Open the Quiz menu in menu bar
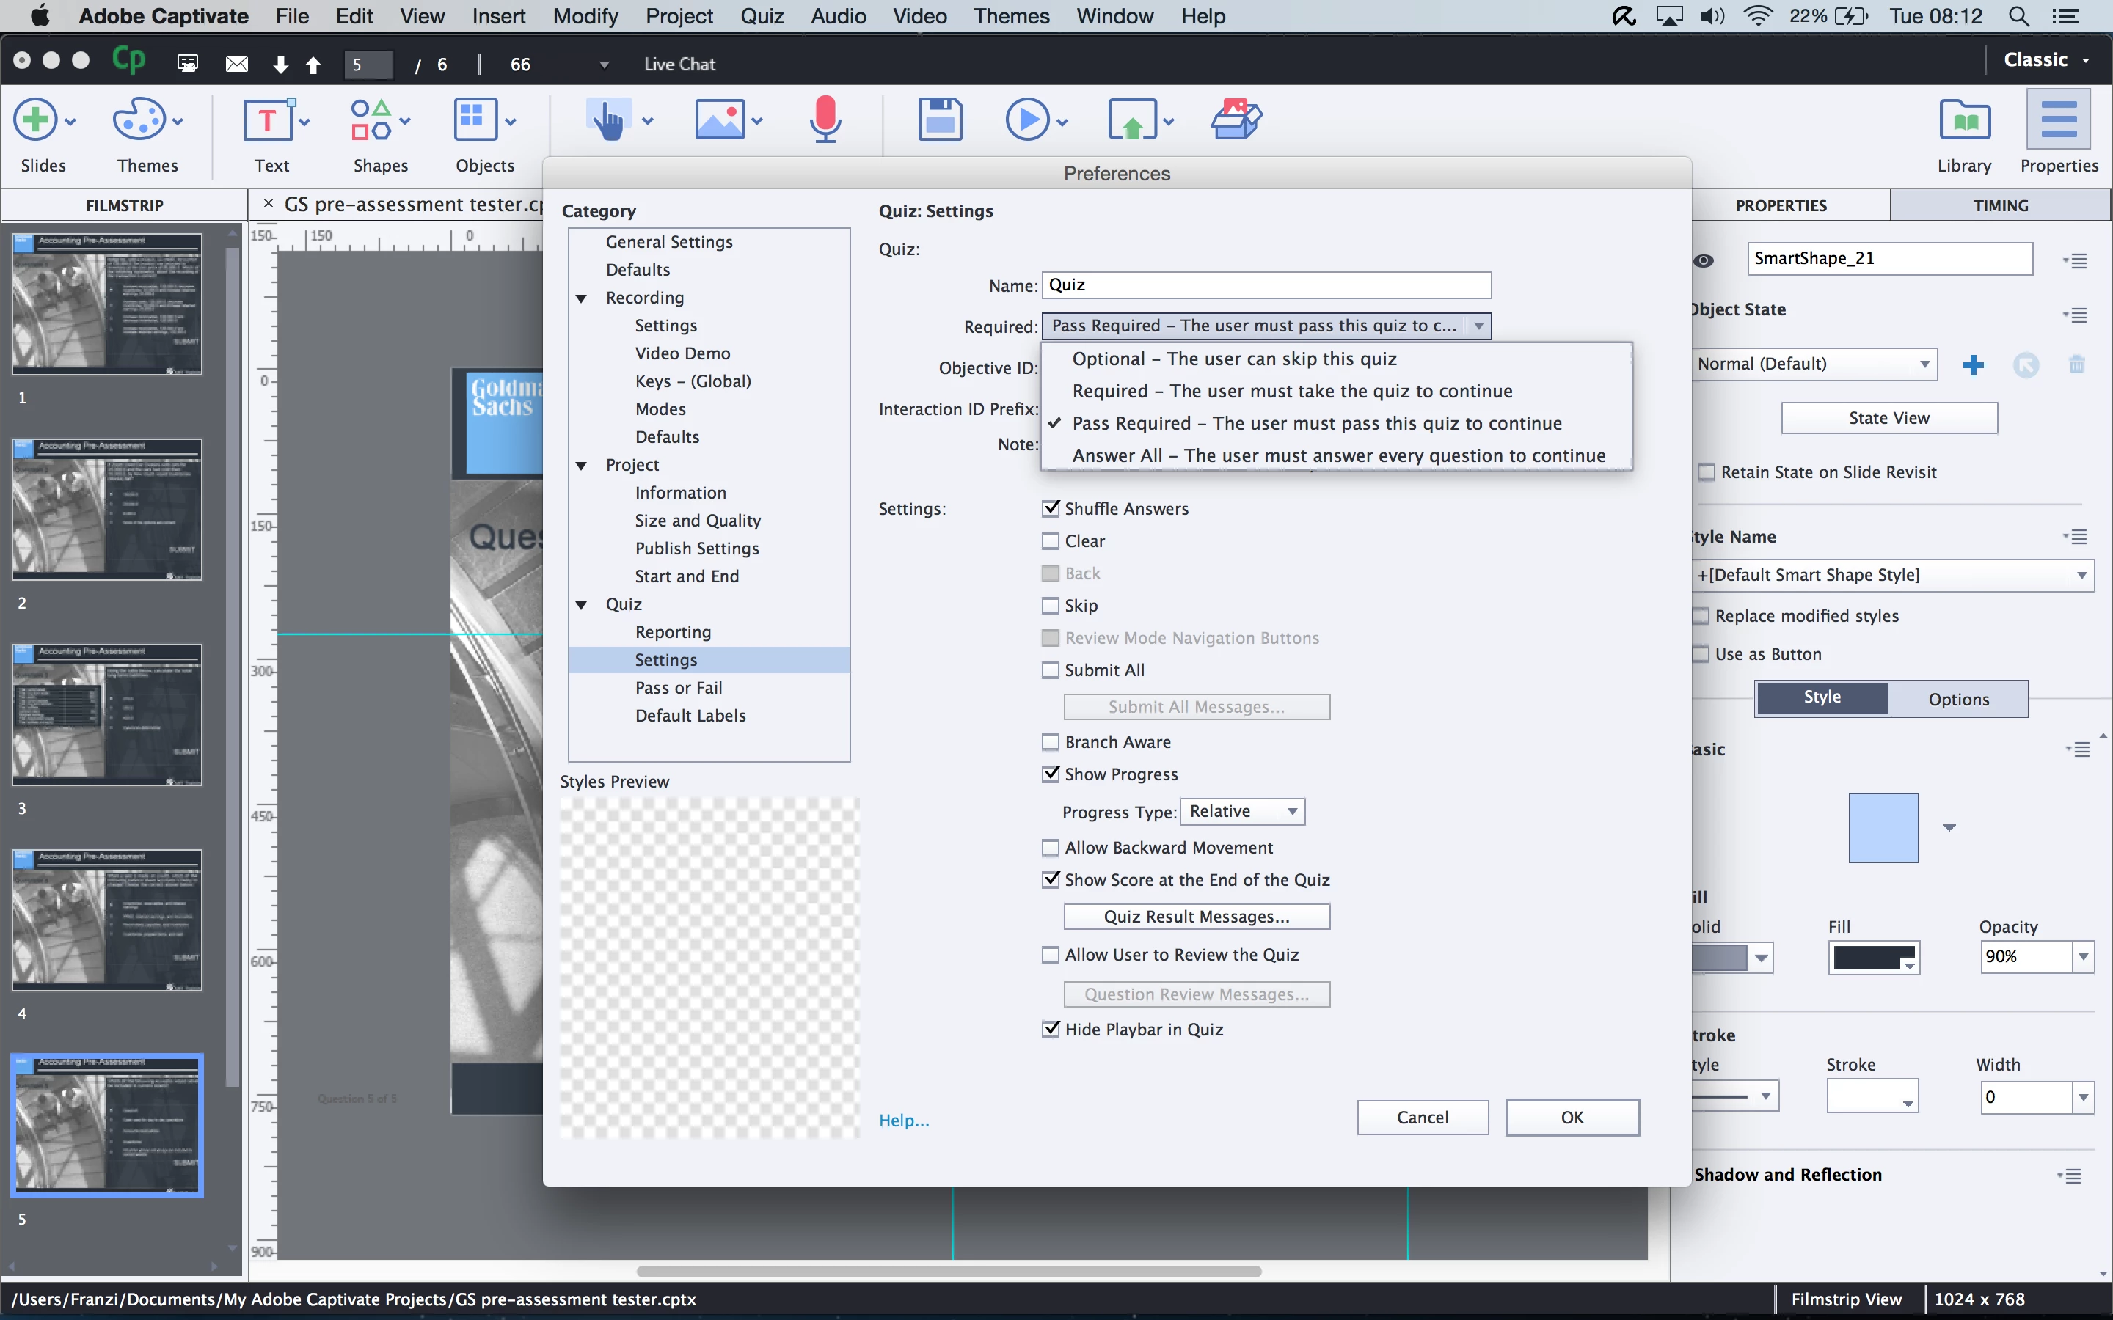The image size is (2113, 1320). pos(762,17)
